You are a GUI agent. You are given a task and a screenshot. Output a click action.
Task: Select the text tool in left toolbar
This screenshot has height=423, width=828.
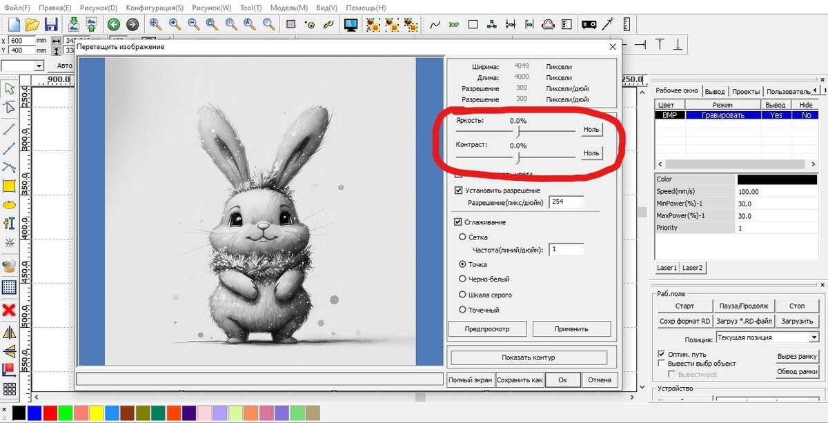click(x=9, y=224)
